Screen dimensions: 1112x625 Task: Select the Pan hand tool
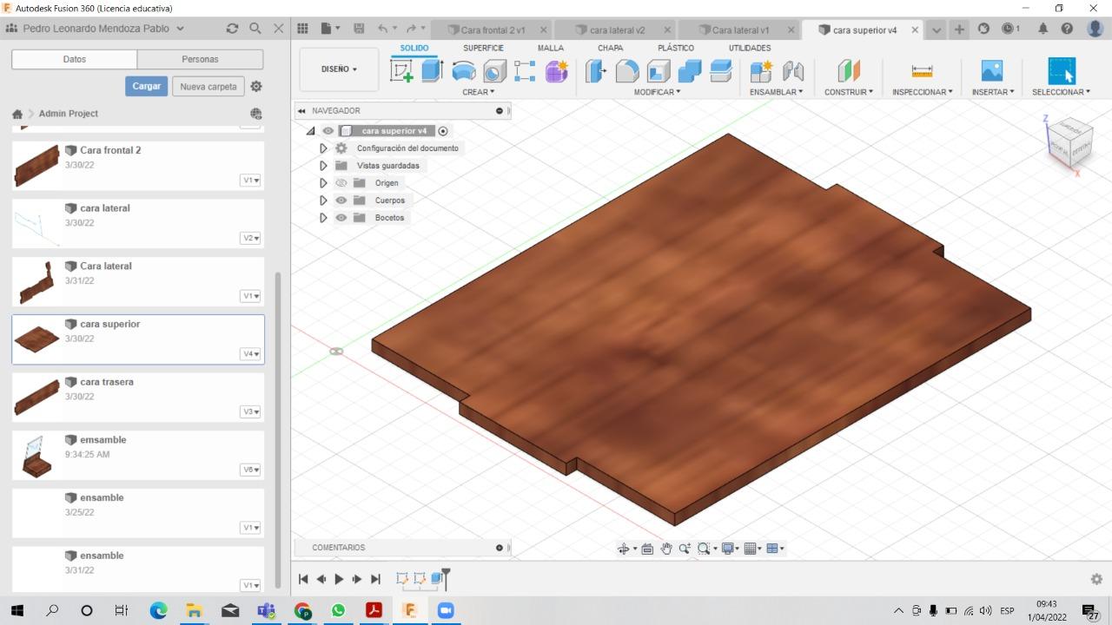pyautogui.click(x=666, y=549)
